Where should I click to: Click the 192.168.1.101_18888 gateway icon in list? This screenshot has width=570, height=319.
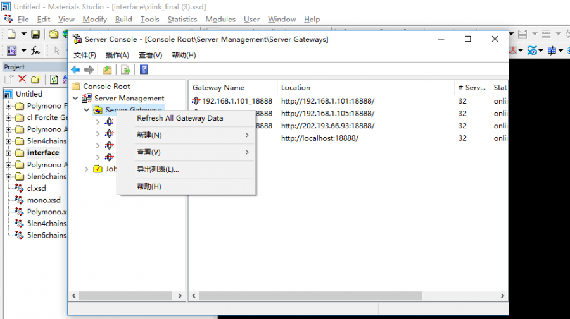pyautogui.click(x=196, y=101)
